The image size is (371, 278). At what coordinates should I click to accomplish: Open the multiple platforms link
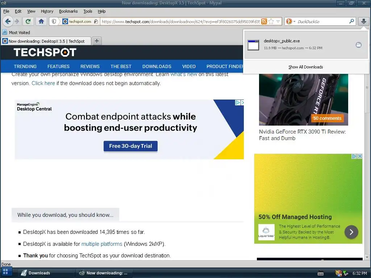[x=102, y=244]
